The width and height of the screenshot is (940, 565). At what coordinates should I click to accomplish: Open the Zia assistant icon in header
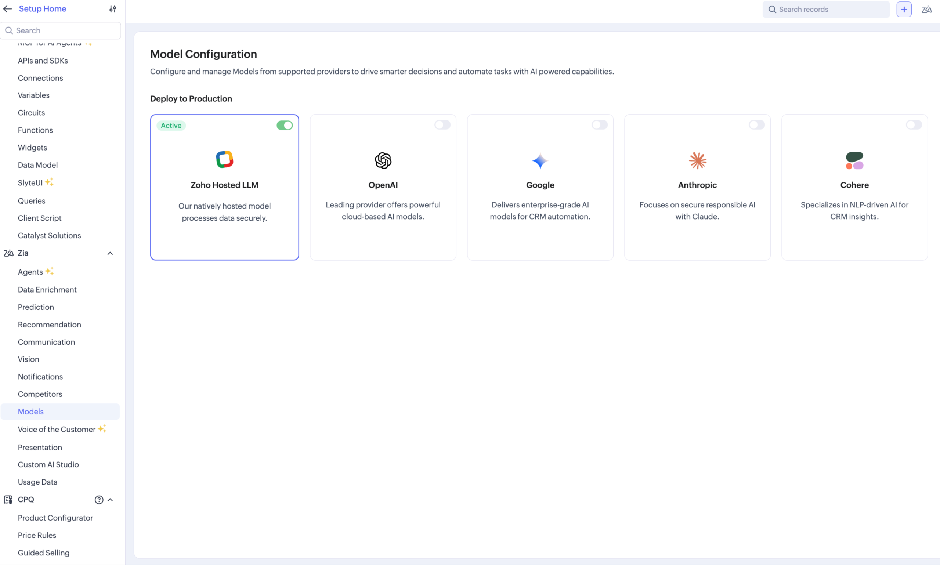(x=927, y=9)
